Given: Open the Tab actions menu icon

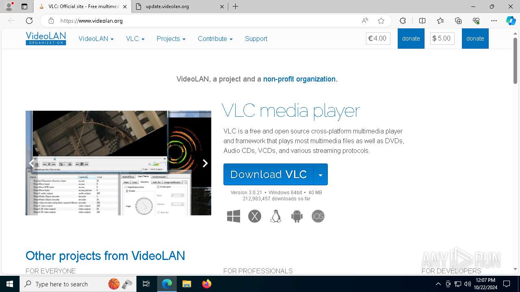Looking at the screenshot, I should pos(24,6).
